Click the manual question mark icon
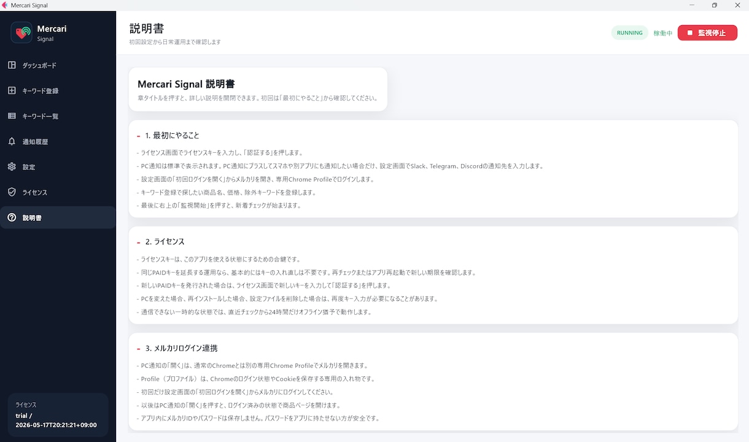This screenshot has height=442, width=749. click(x=12, y=218)
